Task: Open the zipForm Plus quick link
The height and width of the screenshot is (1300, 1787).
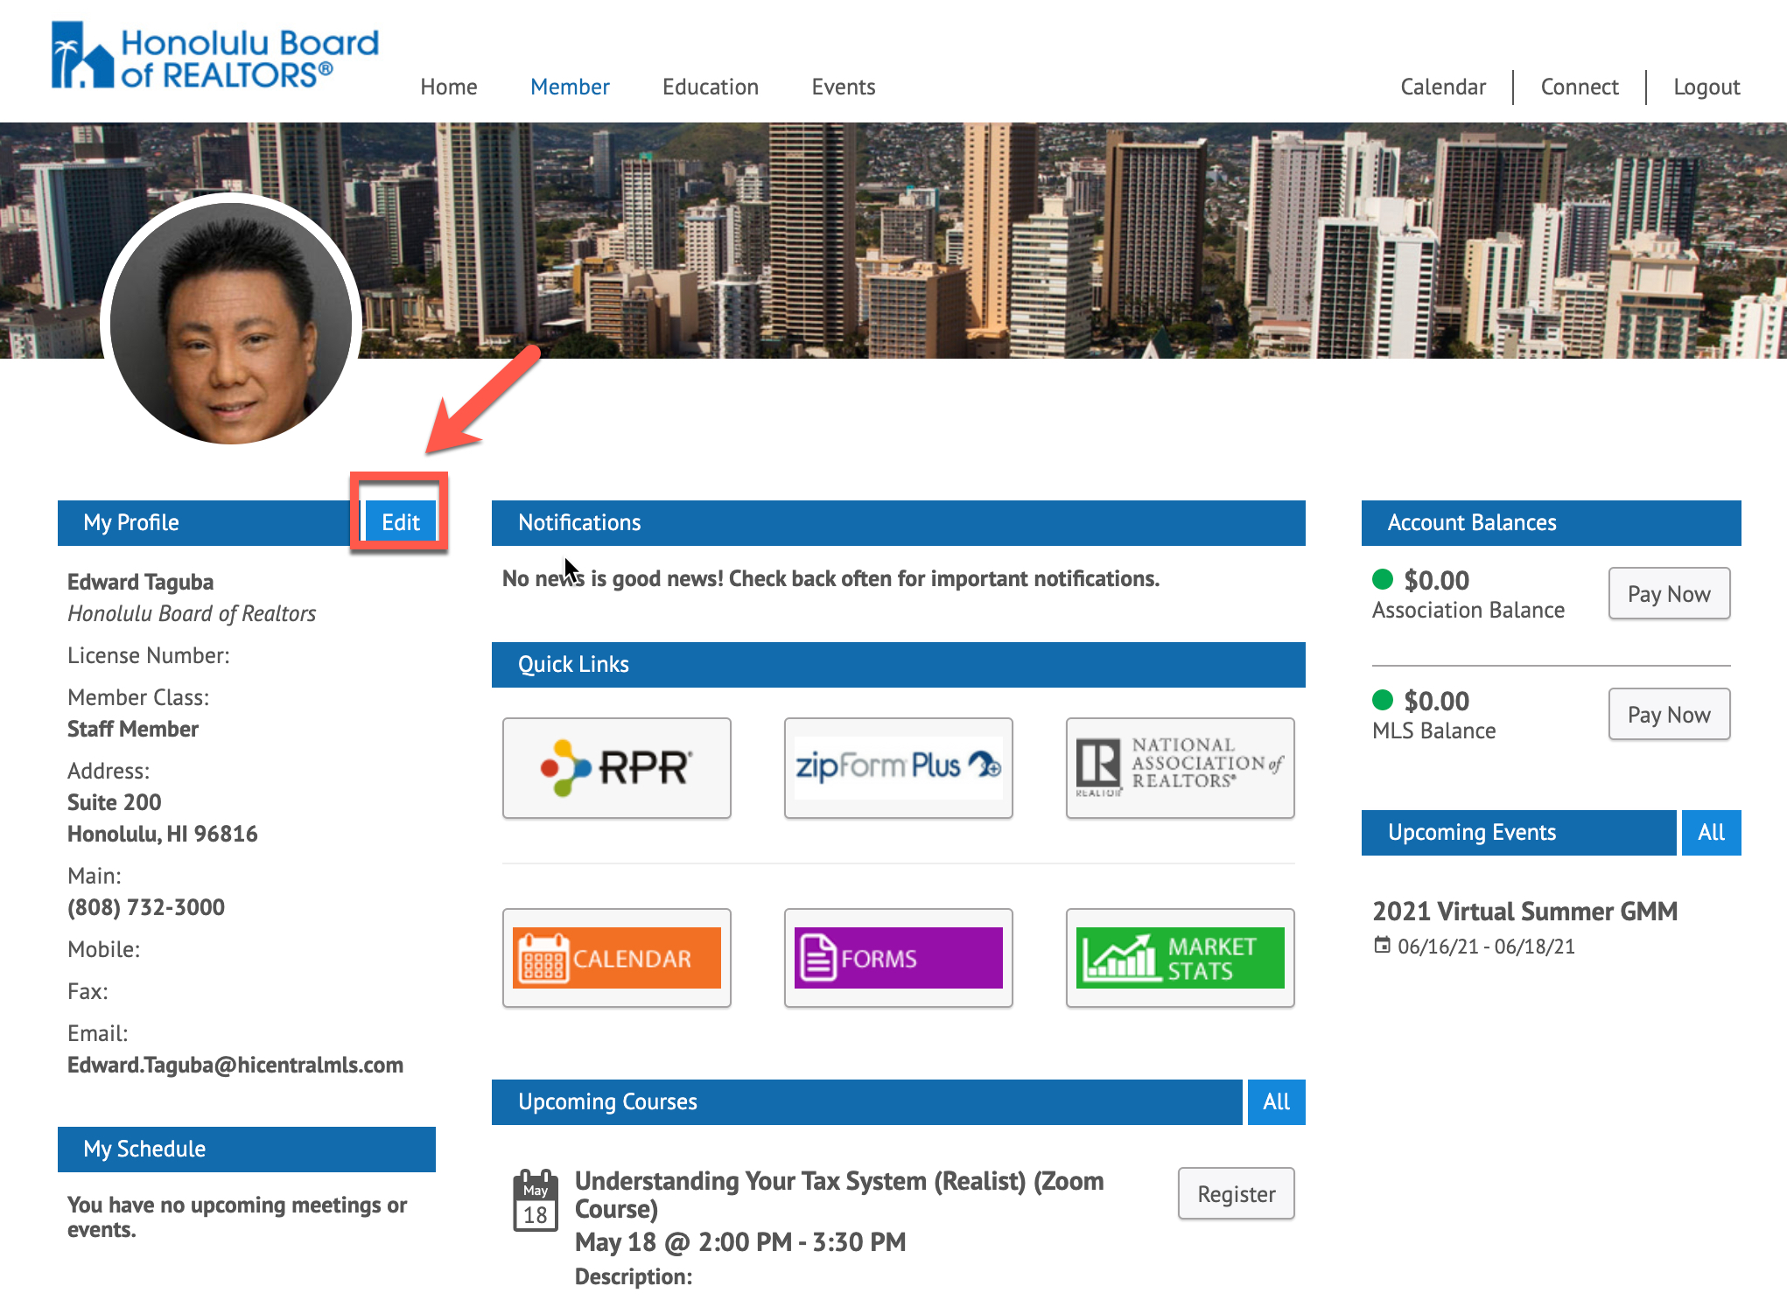Action: pos(898,767)
